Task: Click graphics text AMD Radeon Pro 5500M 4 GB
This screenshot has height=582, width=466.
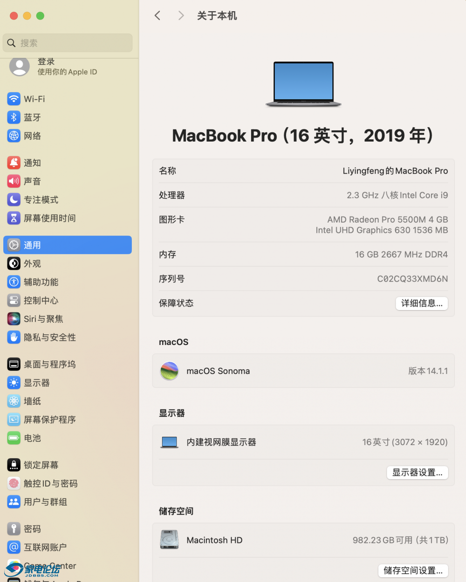Action: click(x=387, y=219)
